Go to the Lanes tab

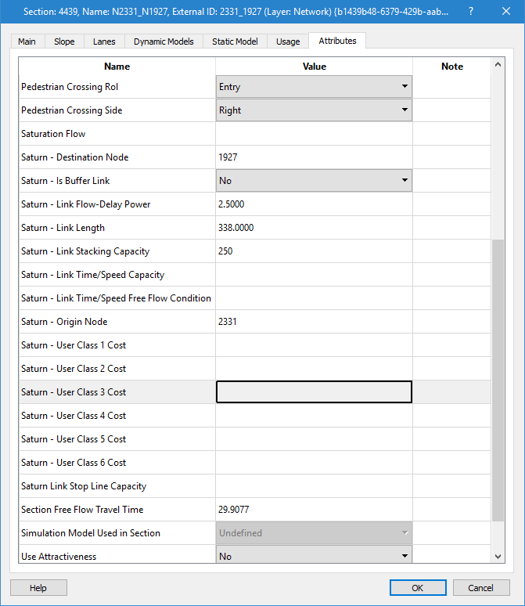click(x=104, y=41)
